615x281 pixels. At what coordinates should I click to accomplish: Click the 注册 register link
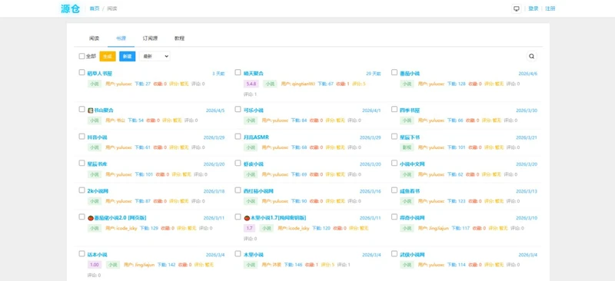(550, 8)
